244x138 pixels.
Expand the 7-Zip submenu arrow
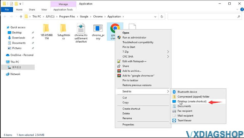point(168,51)
